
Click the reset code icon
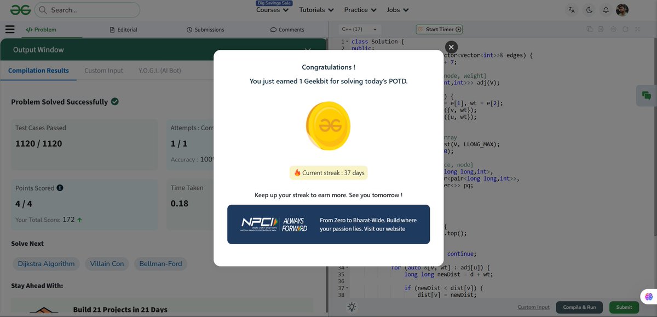(625, 30)
